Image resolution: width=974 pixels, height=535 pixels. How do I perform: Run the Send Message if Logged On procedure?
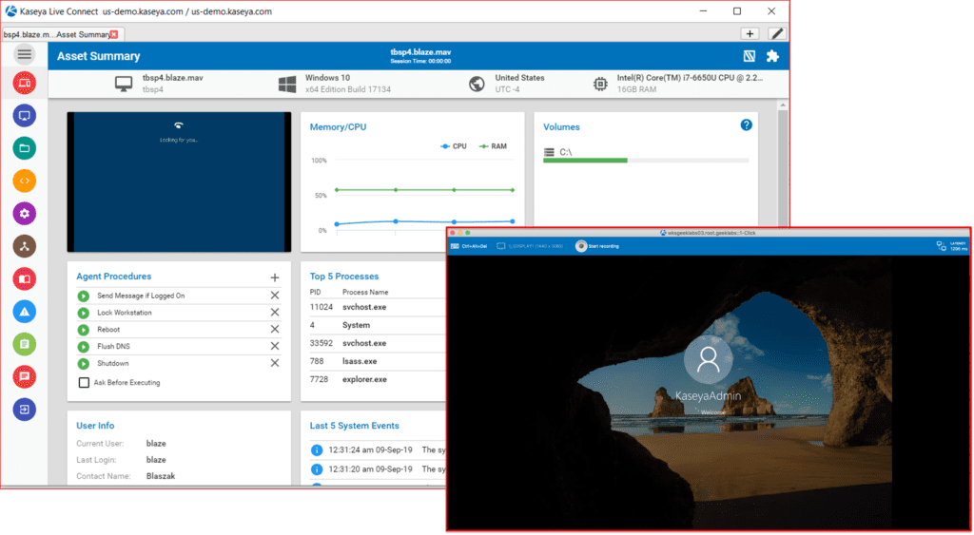(83, 296)
